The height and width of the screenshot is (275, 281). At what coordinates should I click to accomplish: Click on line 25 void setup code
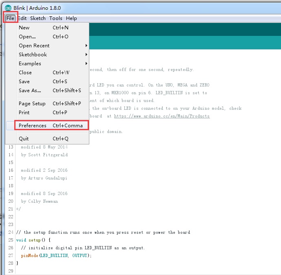pyautogui.click(x=33, y=240)
